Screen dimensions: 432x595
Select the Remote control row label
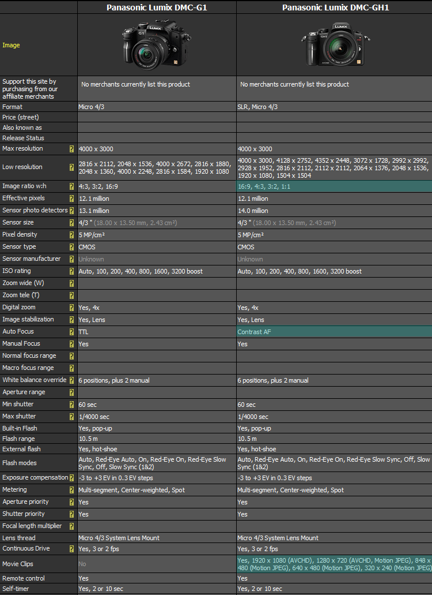click(x=24, y=579)
